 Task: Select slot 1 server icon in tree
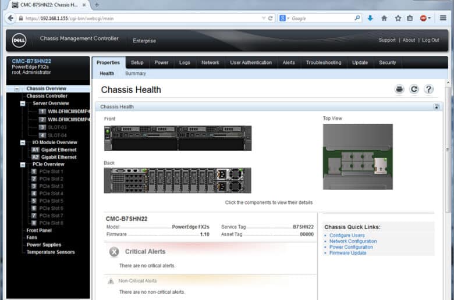[42, 112]
